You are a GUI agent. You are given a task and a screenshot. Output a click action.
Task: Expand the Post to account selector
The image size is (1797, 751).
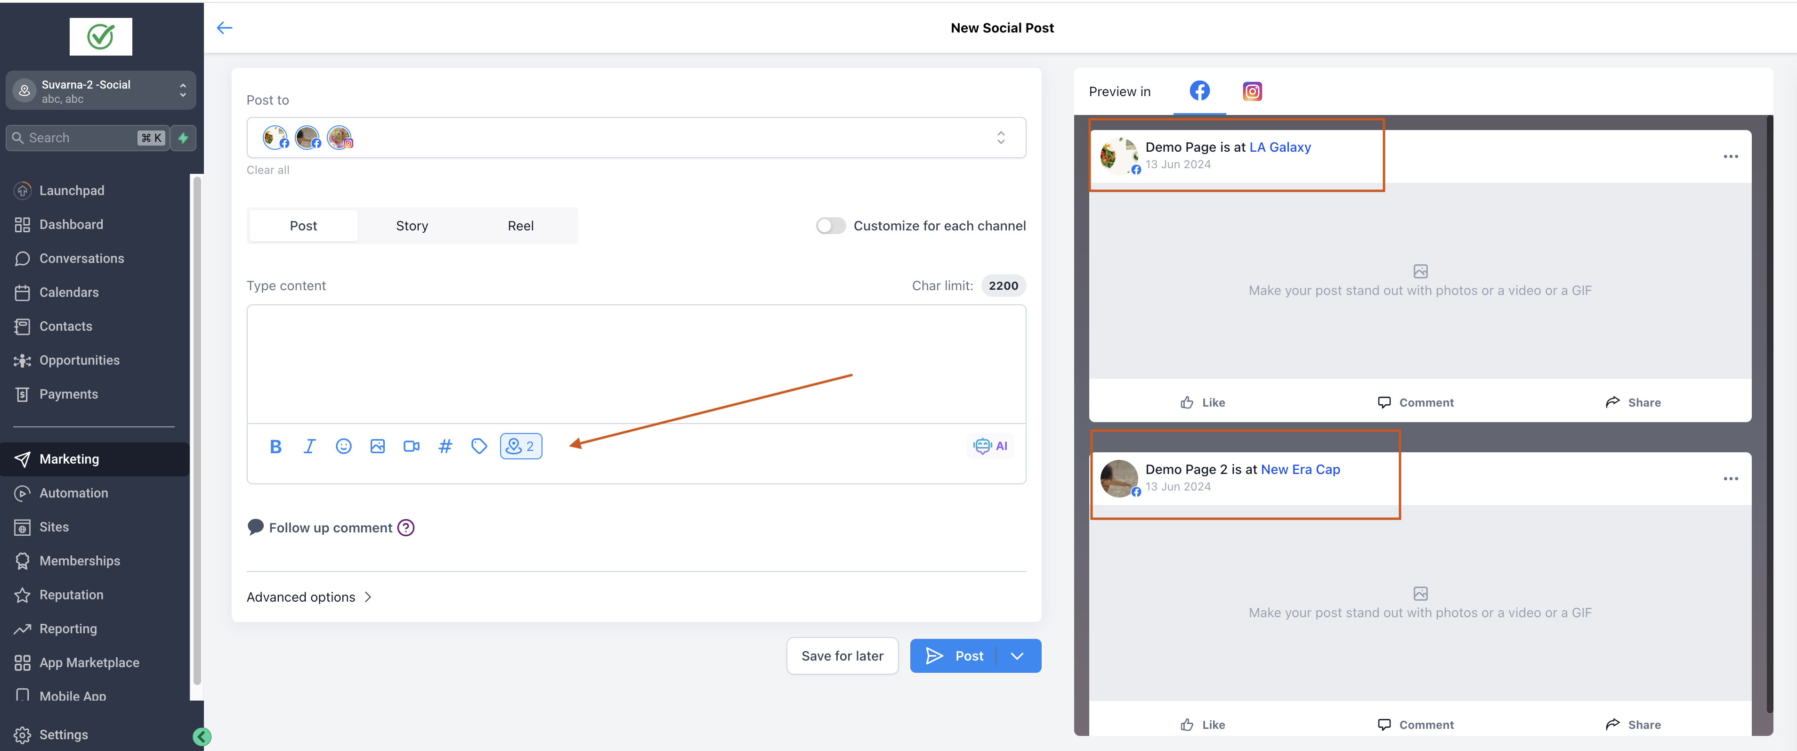(1000, 138)
